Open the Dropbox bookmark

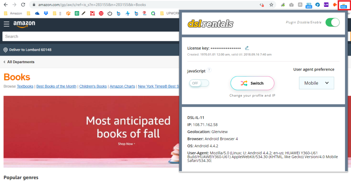[46, 13]
